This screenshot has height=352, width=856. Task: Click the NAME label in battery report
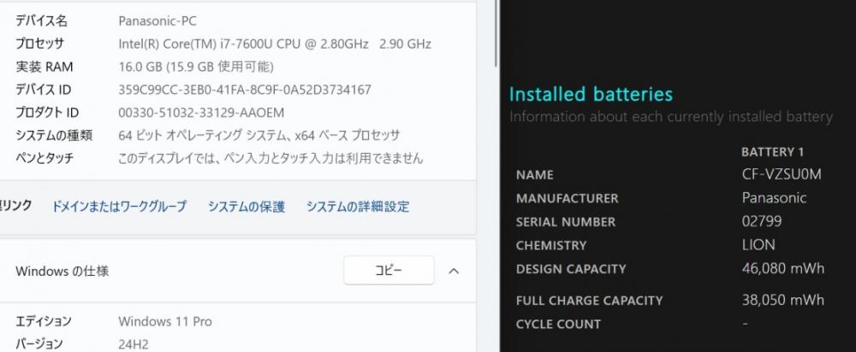pyautogui.click(x=534, y=175)
